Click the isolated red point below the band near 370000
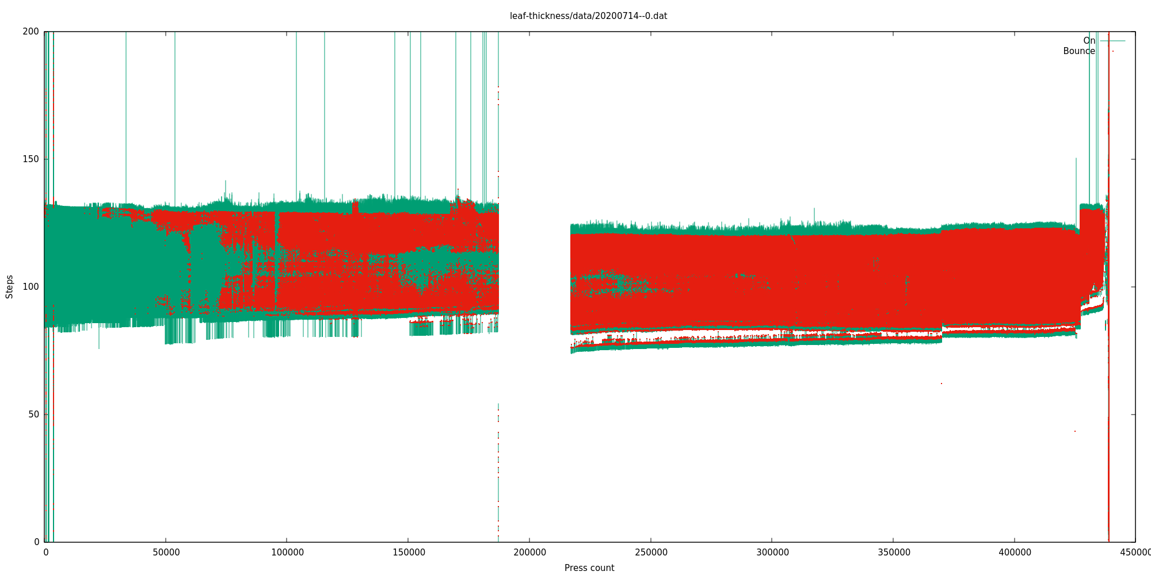Image resolution: width=1151 pixels, height=575 pixels. point(942,384)
